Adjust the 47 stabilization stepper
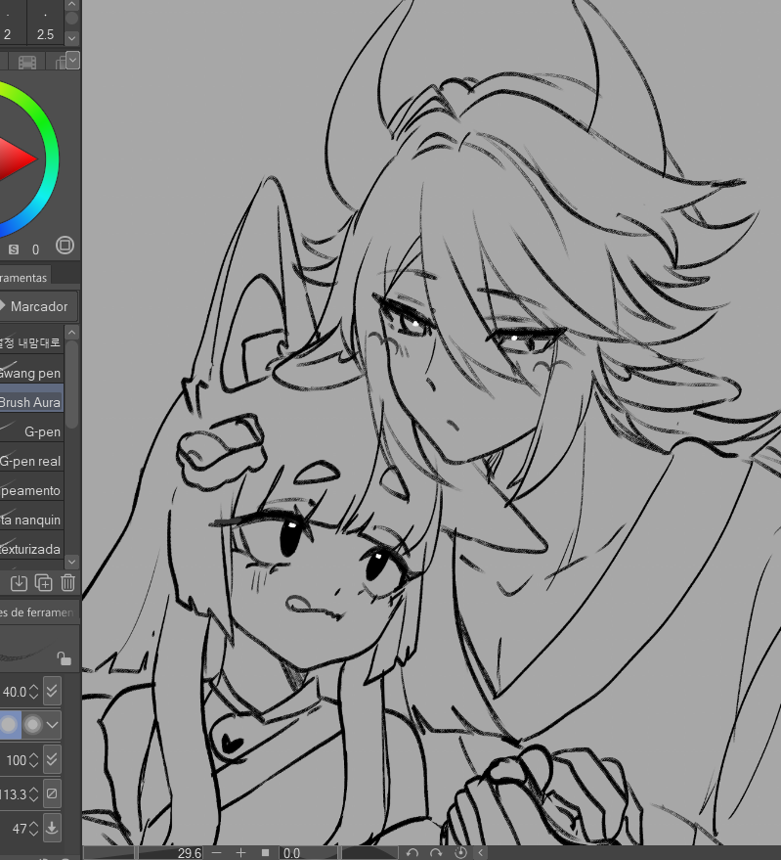The width and height of the screenshot is (781, 860). (x=33, y=828)
